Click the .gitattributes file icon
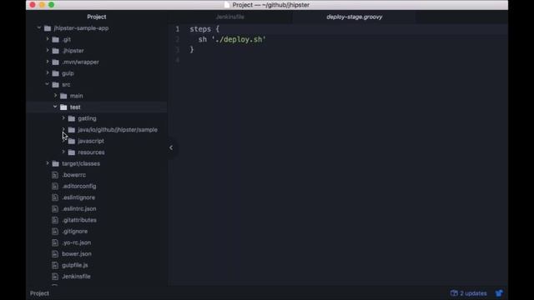The image size is (534, 300). click(55, 220)
